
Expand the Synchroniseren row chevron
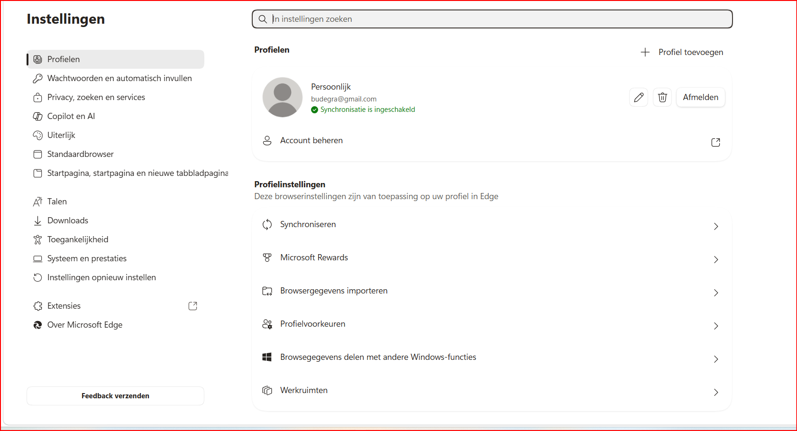[716, 226]
